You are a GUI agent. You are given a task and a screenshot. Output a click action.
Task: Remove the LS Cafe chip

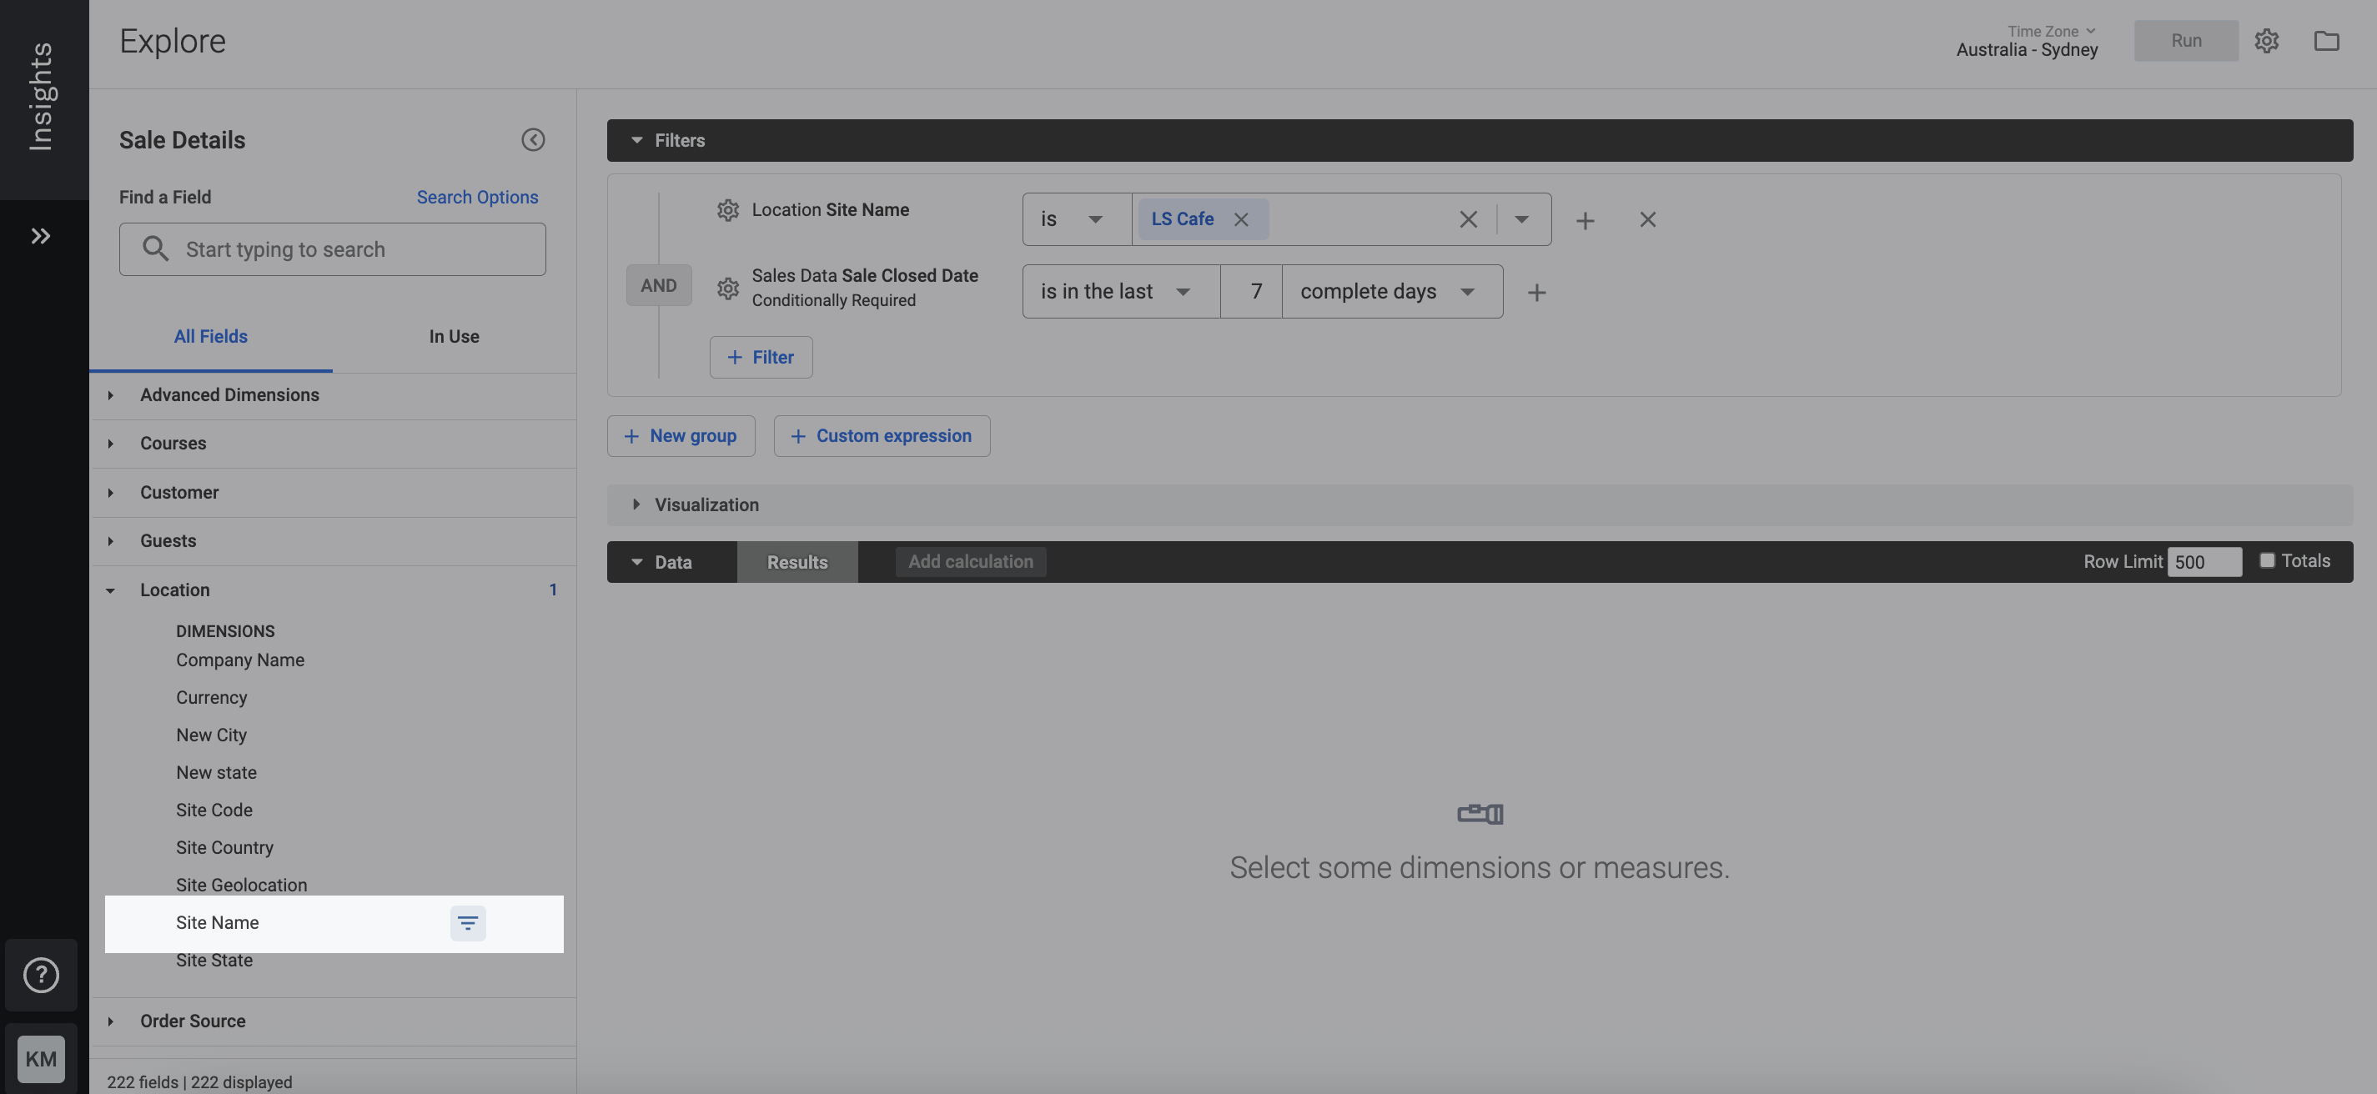(x=1241, y=219)
